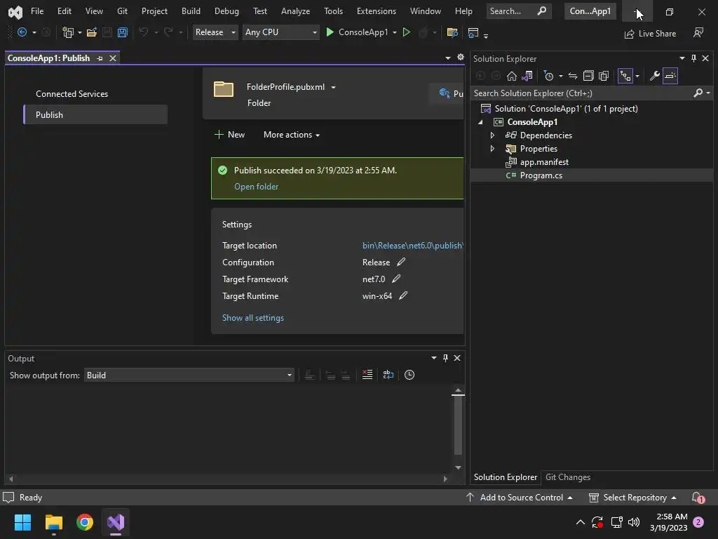Click Sync with Active Document icon
Image resolution: width=718 pixels, height=539 pixels.
572,76
